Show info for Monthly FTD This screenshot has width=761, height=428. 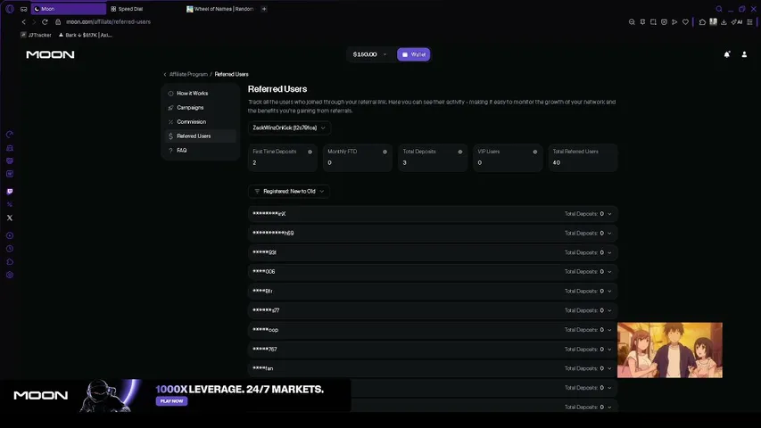[385, 152]
